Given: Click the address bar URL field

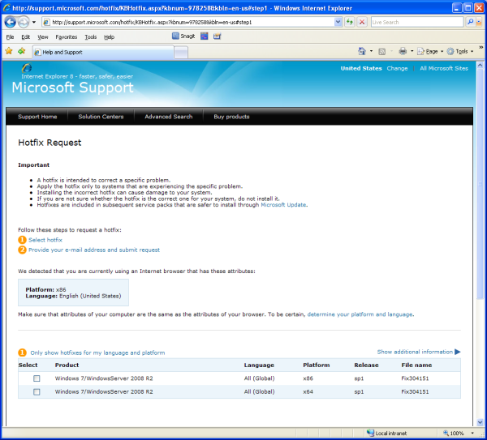Looking at the screenshot, I should (x=188, y=23).
